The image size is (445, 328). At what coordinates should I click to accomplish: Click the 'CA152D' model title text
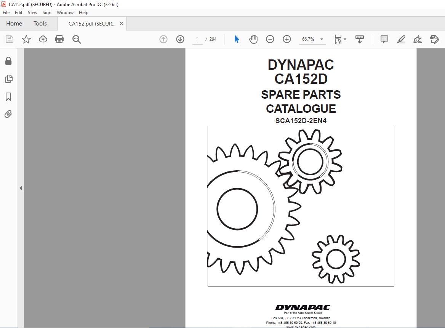coord(301,79)
